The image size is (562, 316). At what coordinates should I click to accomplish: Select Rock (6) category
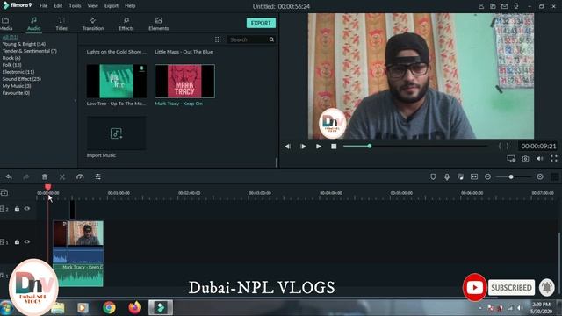click(11, 58)
